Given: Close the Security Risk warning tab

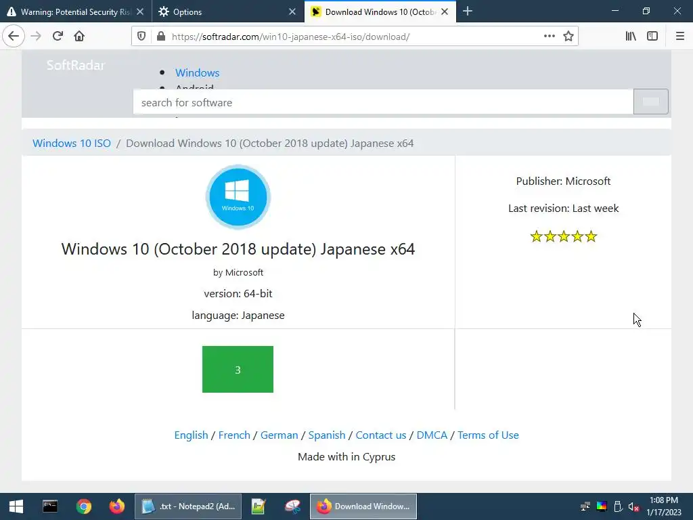Looking at the screenshot, I should coord(140,12).
